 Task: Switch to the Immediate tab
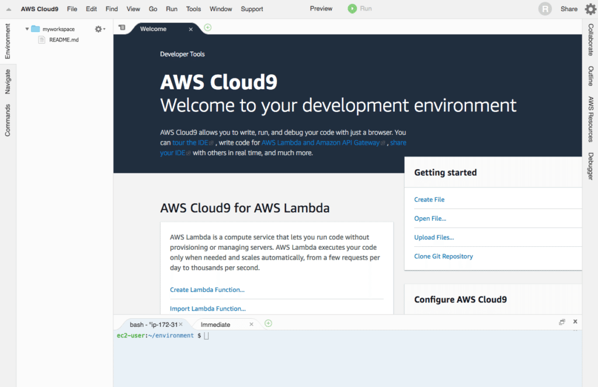tap(215, 325)
